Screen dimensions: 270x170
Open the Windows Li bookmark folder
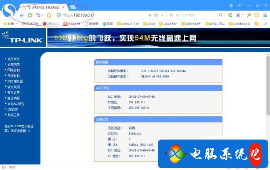240,24
